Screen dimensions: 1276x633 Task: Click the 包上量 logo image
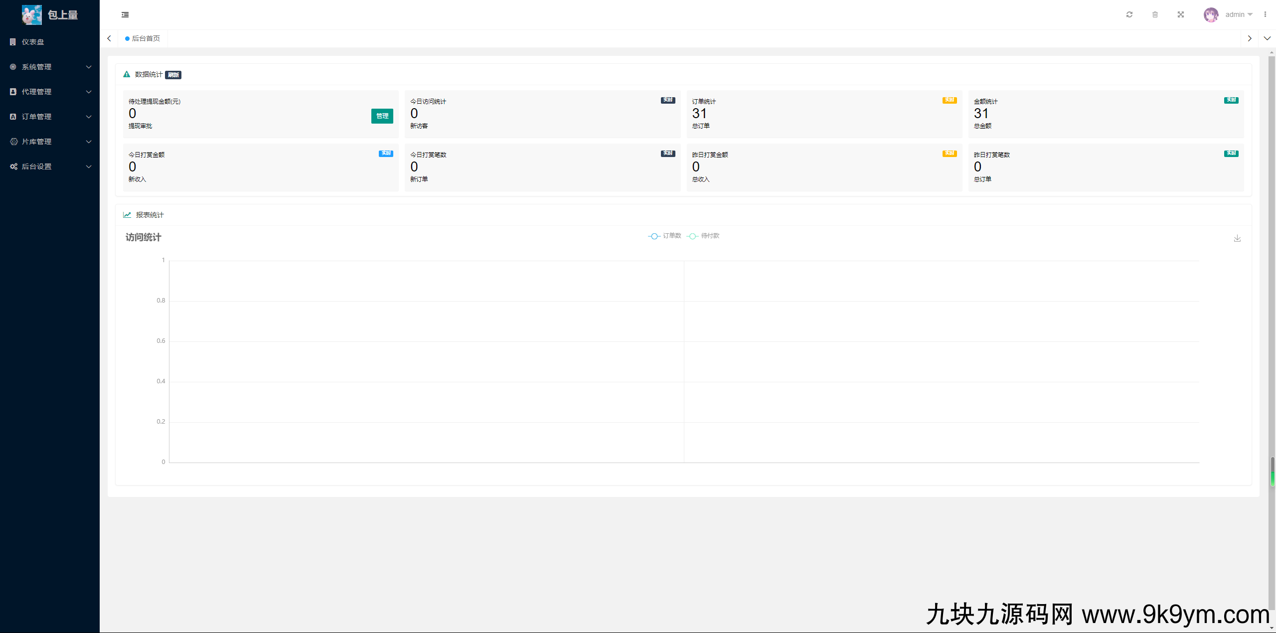pyautogui.click(x=32, y=14)
